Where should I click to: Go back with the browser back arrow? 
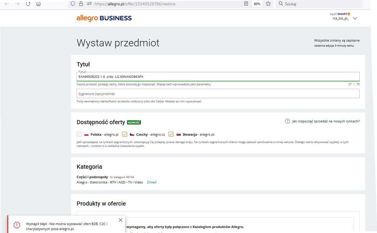(7, 4)
